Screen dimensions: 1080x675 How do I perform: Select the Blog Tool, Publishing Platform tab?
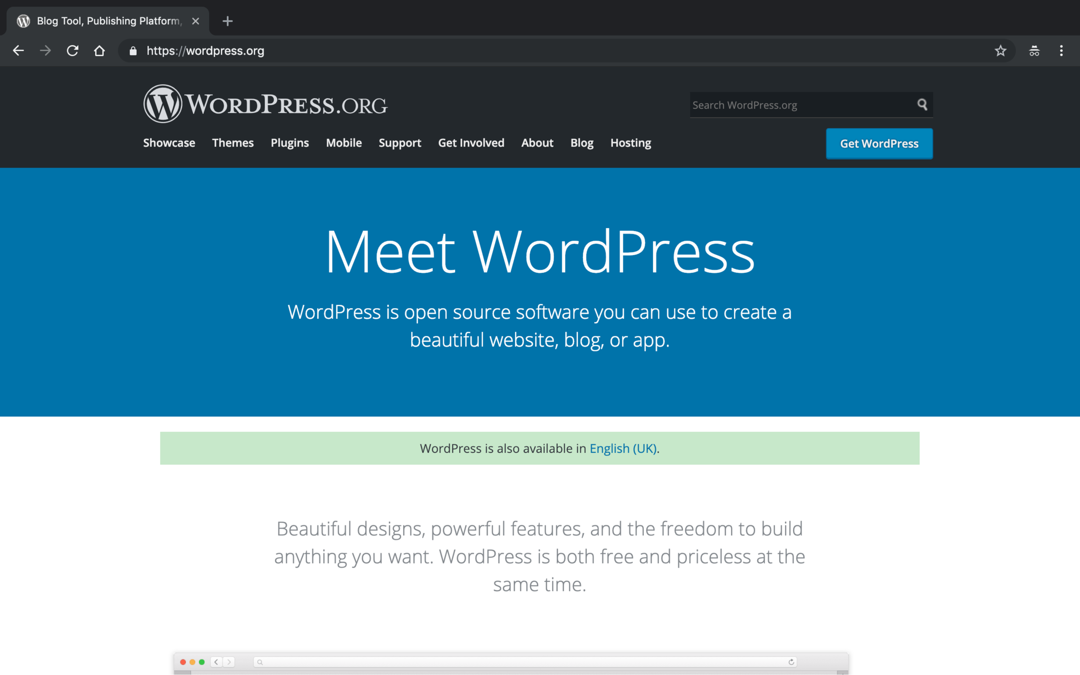coord(108,21)
